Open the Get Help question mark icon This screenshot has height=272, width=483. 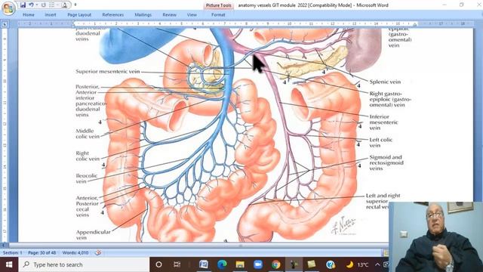click(330, 264)
